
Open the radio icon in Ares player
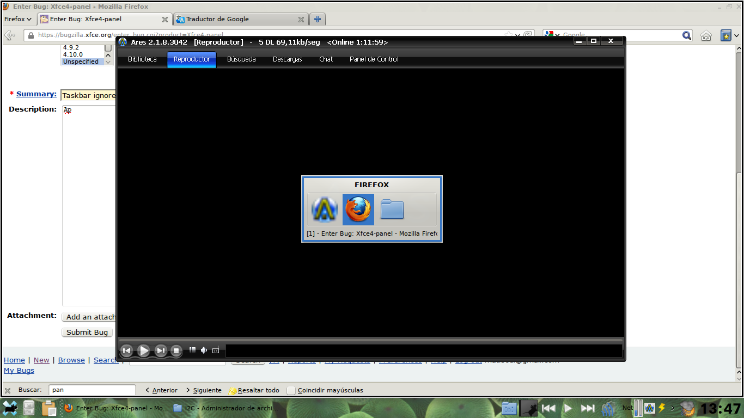tap(216, 351)
